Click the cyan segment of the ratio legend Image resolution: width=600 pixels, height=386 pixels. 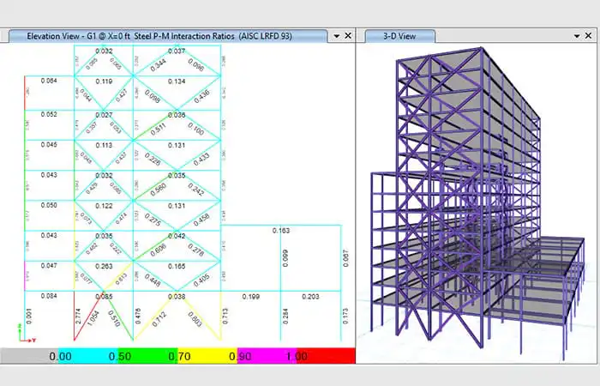point(88,356)
